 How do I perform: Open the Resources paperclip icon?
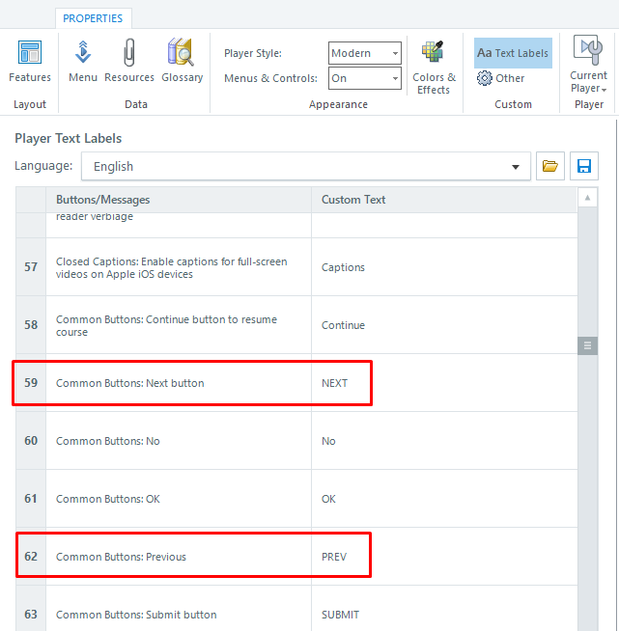[x=129, y=61]
